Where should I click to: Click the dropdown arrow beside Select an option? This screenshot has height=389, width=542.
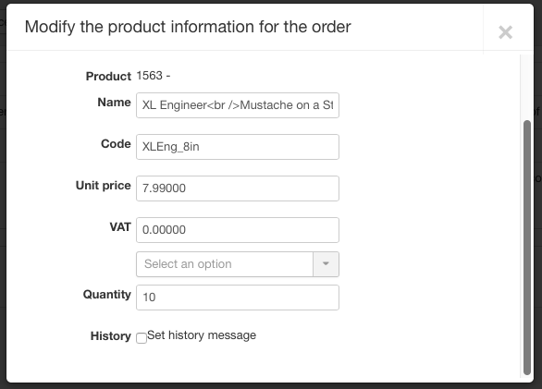click(x=326, y=264)
